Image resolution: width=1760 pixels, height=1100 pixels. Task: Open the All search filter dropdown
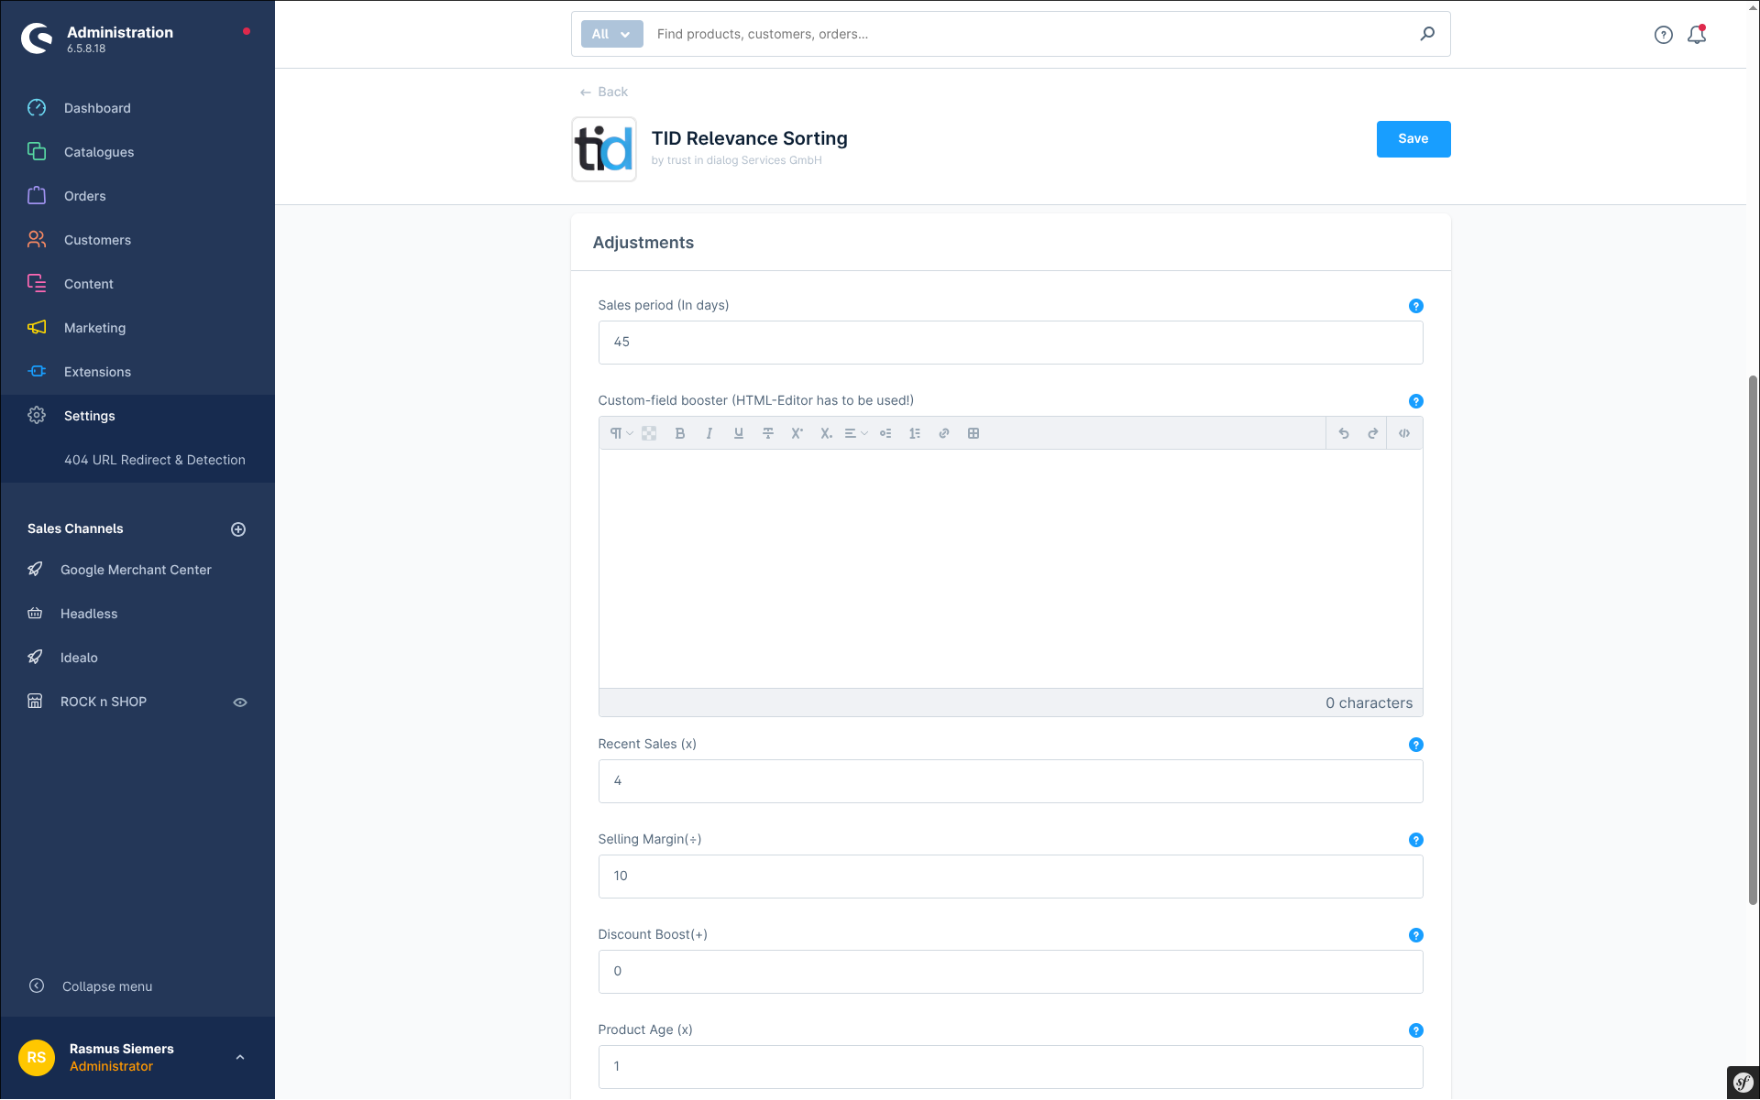click(x=611, y=34)
